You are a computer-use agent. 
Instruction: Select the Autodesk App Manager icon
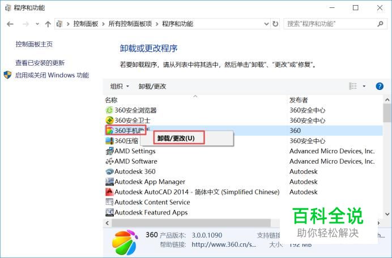[109, 182]
